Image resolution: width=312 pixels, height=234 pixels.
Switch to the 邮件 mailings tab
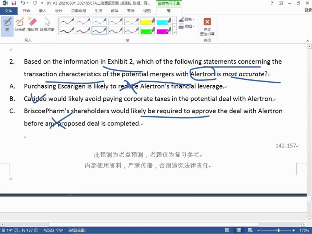[x=115, y=11]
